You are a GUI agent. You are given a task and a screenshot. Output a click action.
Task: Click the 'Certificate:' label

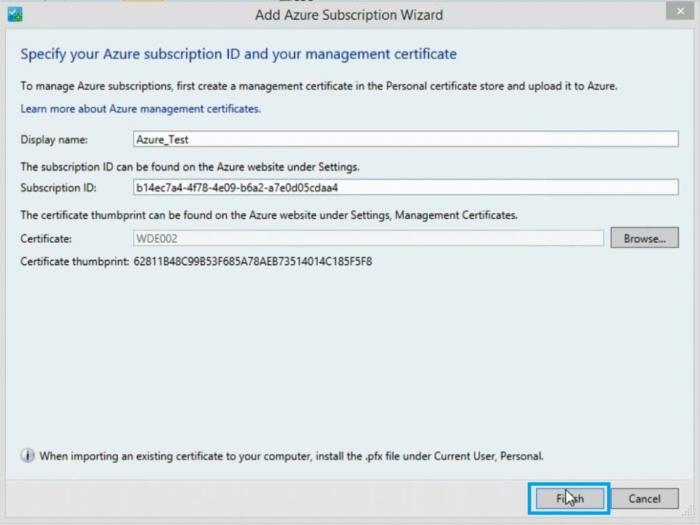pyautogui.click(x=46, y=239)
